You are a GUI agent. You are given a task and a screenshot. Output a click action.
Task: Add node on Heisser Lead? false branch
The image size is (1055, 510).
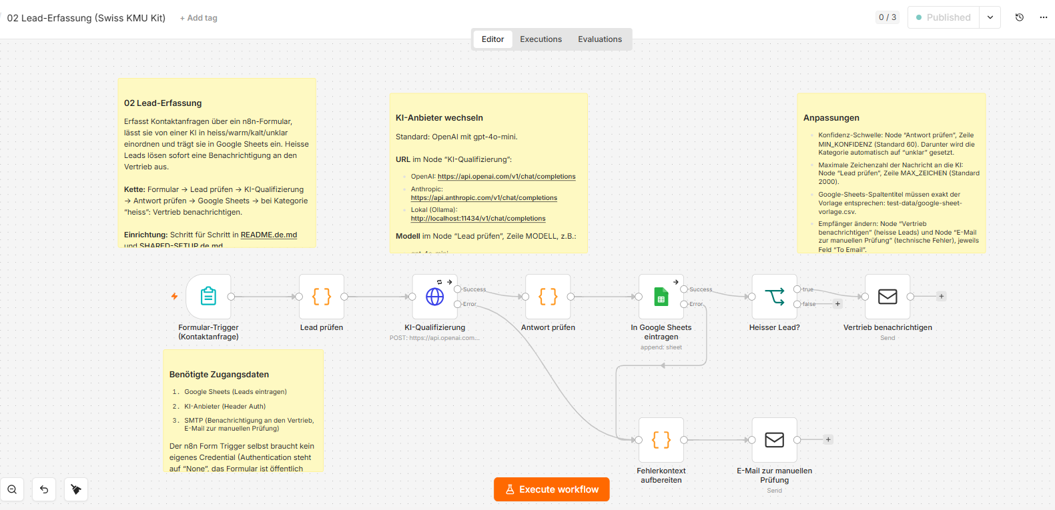tap(838, 304)
